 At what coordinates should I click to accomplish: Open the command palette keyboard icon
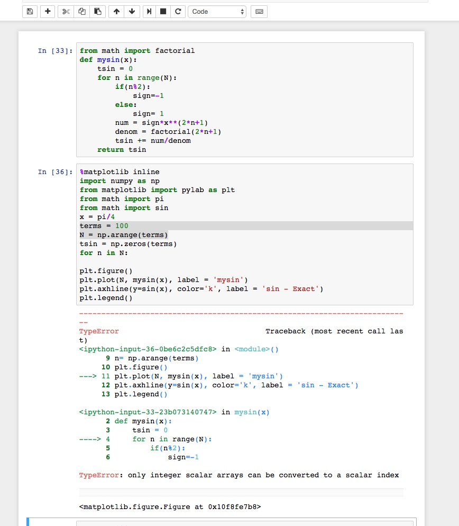tap(259, 11)
